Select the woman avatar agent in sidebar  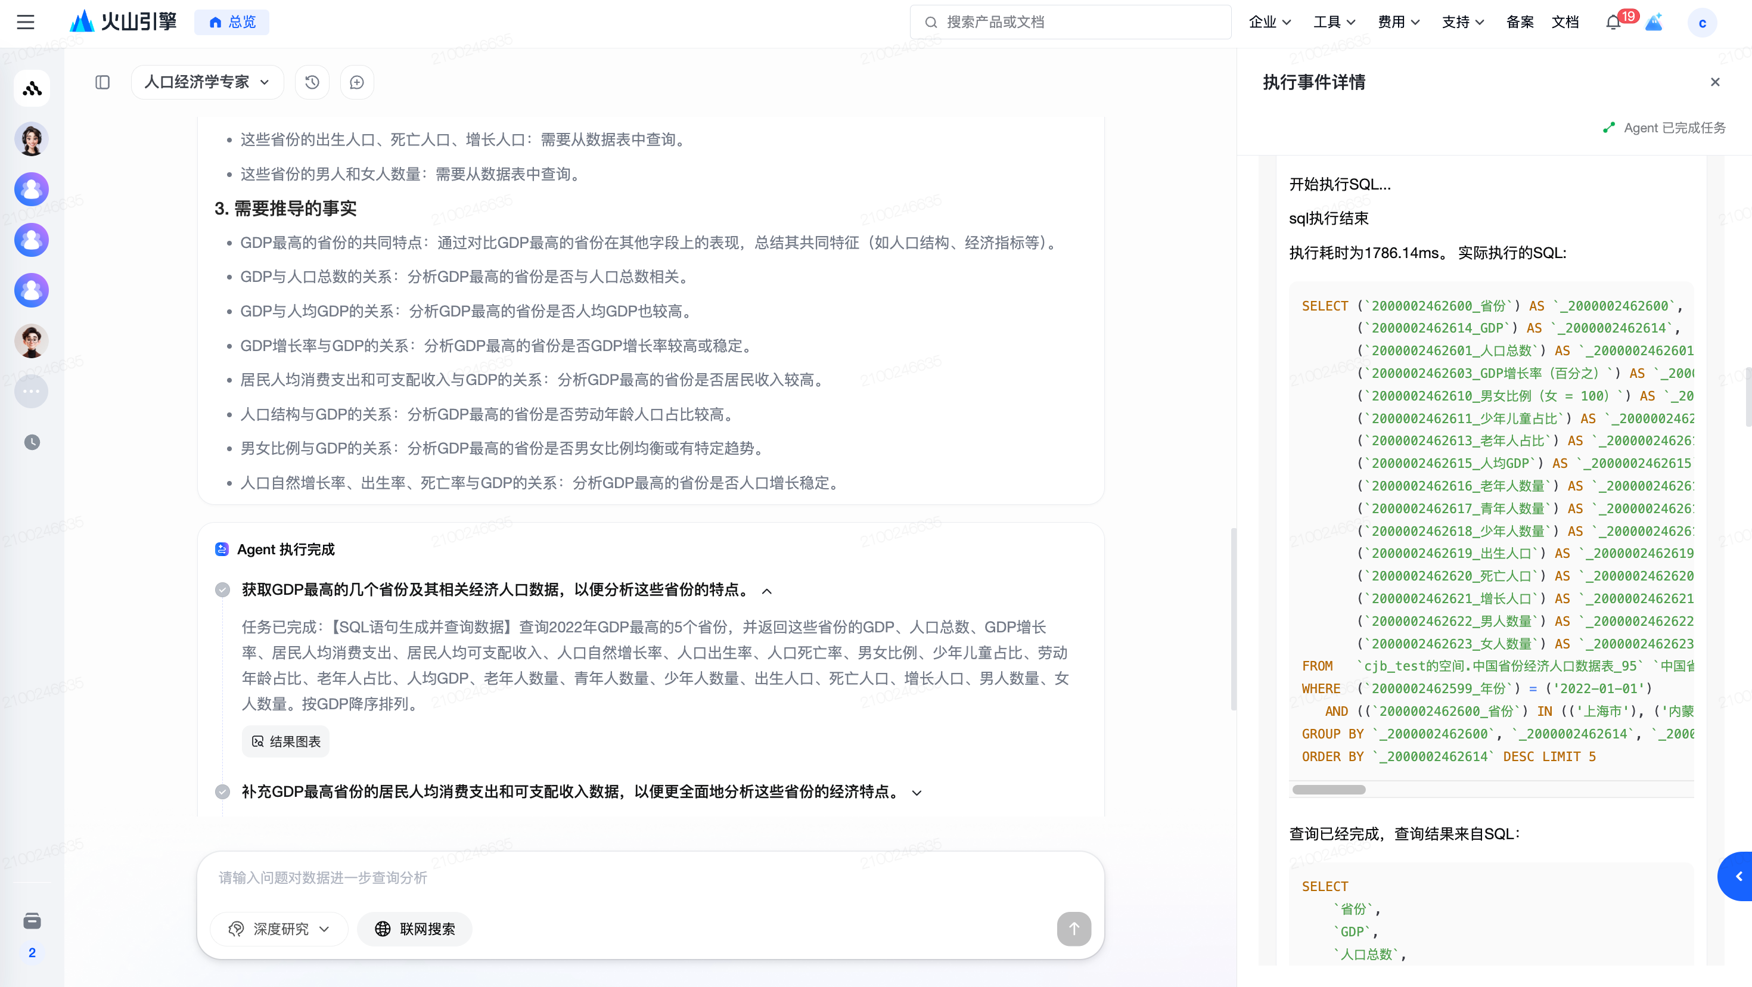32,139
